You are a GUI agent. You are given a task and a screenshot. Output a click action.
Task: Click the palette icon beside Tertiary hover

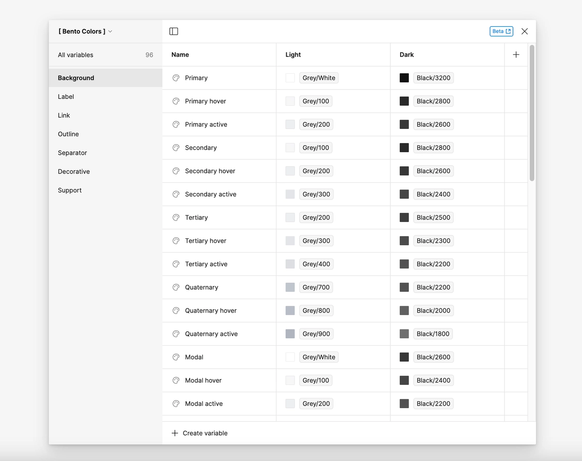pos(175,240)
